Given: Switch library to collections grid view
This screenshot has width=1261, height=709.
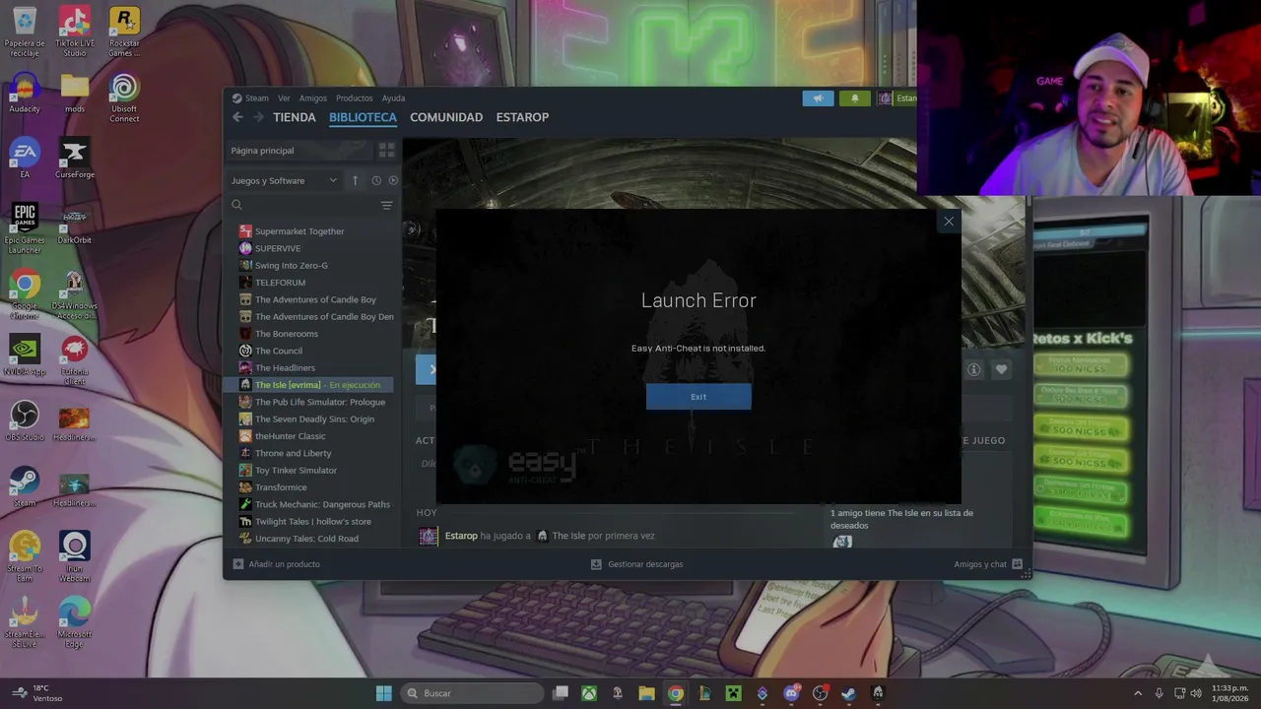Looking at the screenshot, I should (x=386, y=151).
